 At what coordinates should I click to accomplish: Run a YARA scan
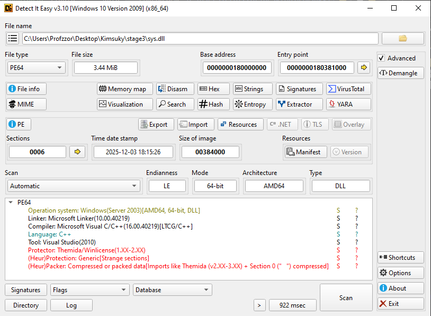(x=348, y=104)
